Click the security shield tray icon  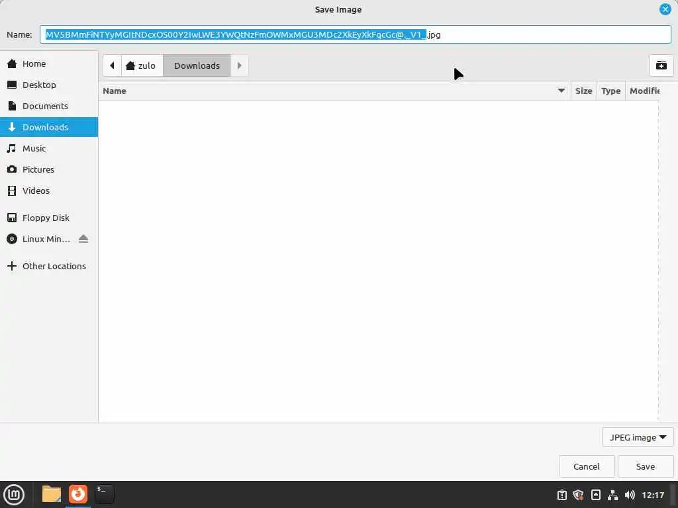(579, 495)
